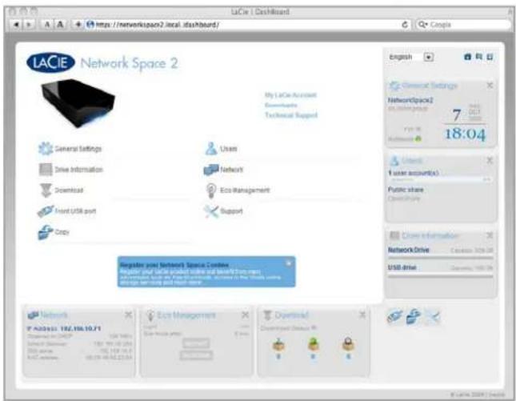Click the download icon in Download widget header
This screenshot has height=401, width=516.
(x=267, y=315)
